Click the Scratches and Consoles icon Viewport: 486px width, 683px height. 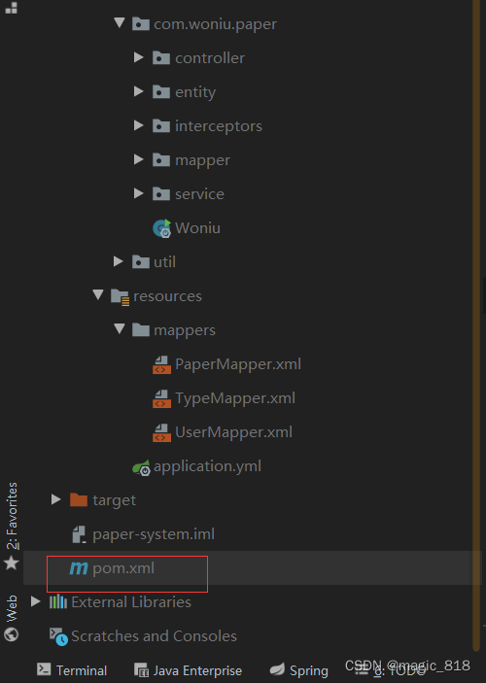pyautogui.click(x=58, y=636)
